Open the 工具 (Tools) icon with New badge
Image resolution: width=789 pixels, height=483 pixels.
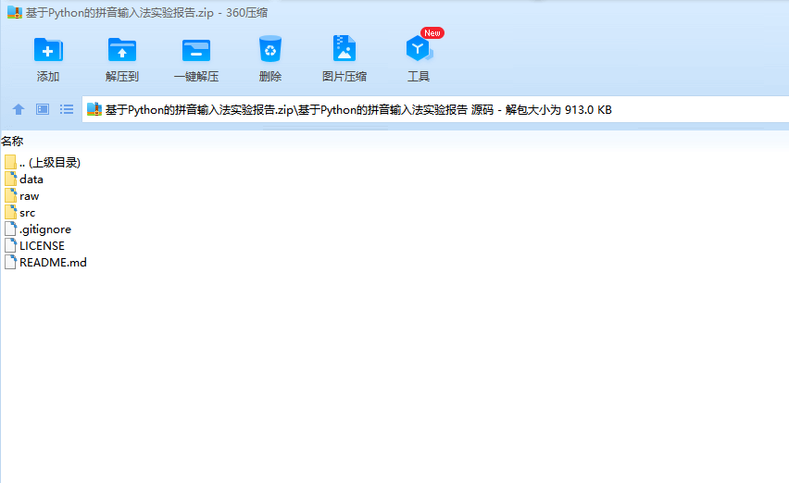pos(419,49)
